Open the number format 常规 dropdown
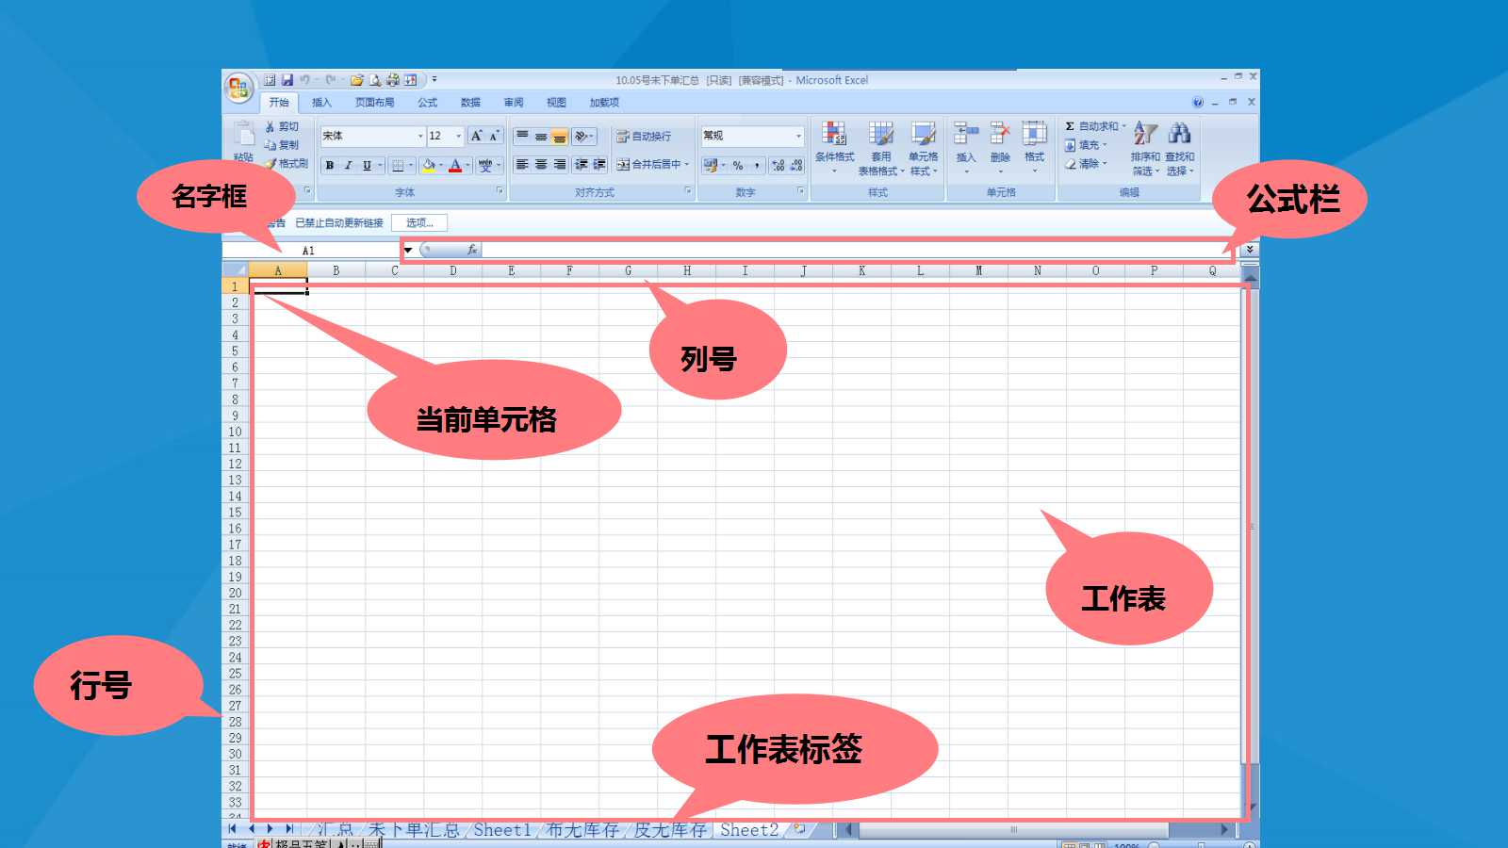The image size is (1508, 848). pyautogui.click(x=796, y=135)
